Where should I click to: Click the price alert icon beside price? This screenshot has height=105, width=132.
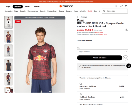pos(127,30)
